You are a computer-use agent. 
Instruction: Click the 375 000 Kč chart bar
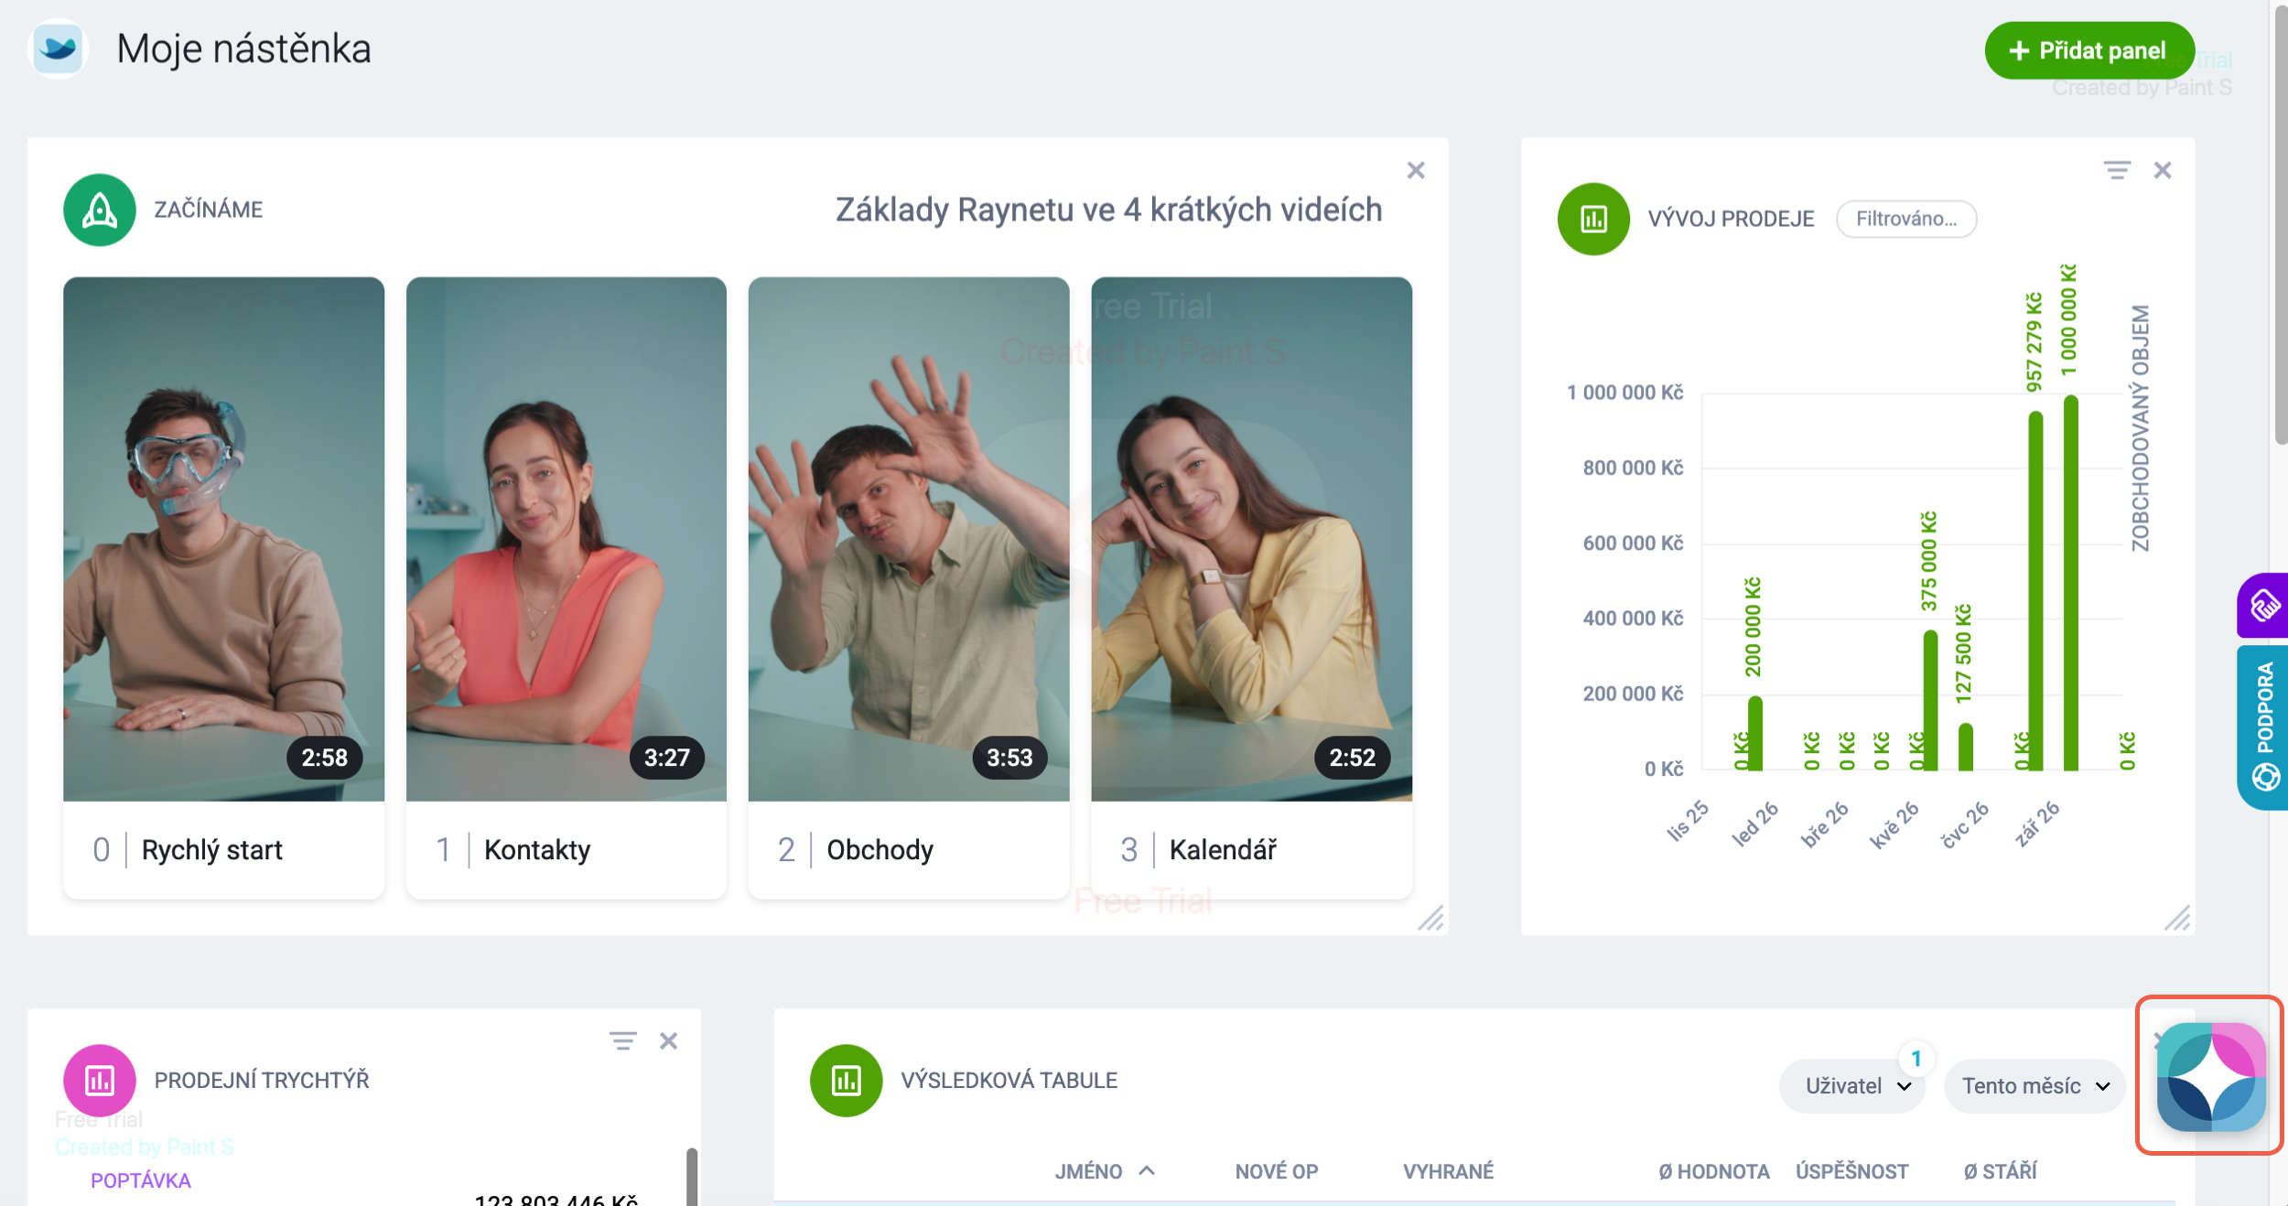click(x=1930, y=700)
